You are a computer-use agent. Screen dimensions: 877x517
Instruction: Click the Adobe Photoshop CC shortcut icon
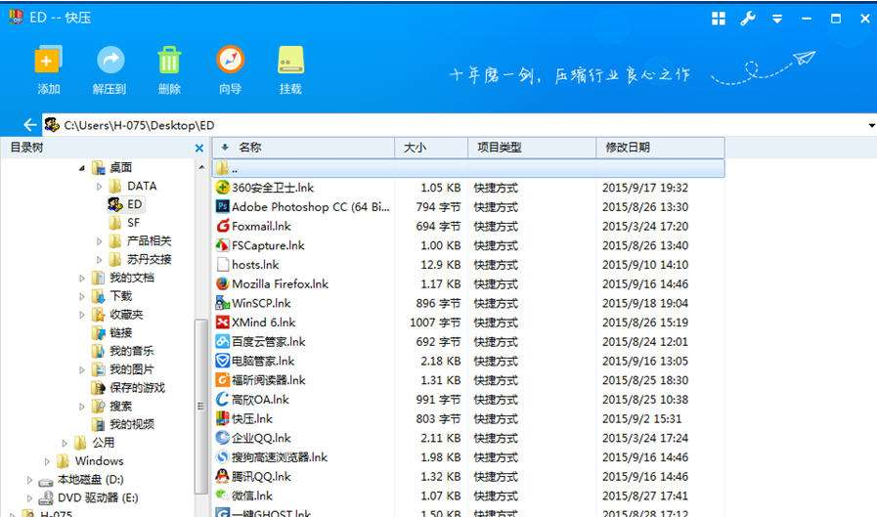click(x=223, y=207)
